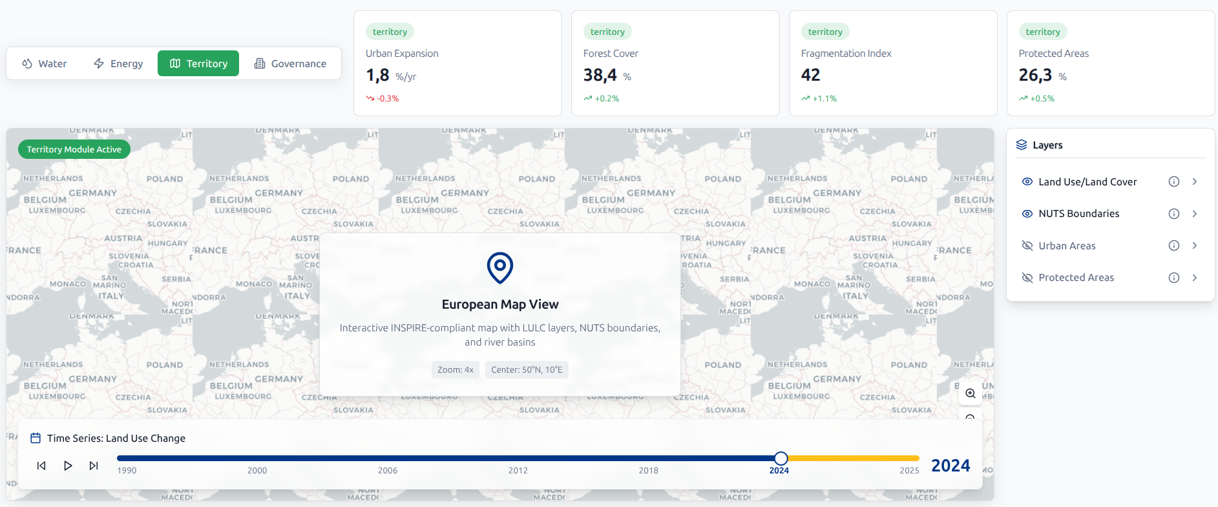
Task: Click the Forest Cover territory tag
Action: pyautogui.click(x=607, y=32)
